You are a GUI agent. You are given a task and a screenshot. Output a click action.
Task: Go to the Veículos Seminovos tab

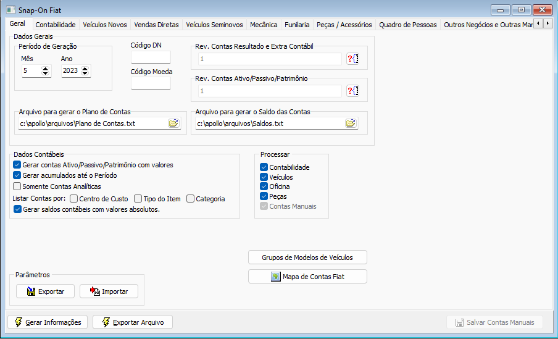[x=214, y=25]
